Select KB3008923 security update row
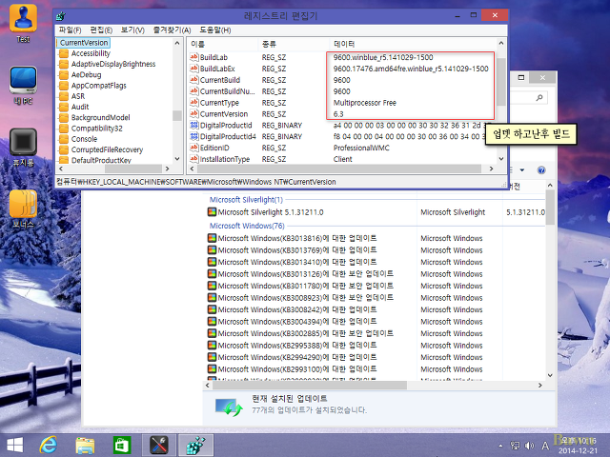 (376, 298)
